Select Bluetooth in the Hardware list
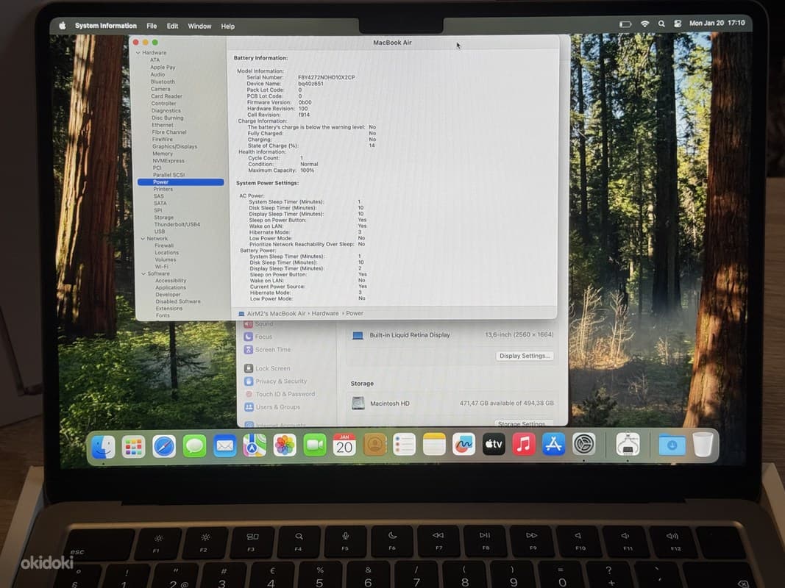This screenshot has height=588, width=785. pos(163,82)
